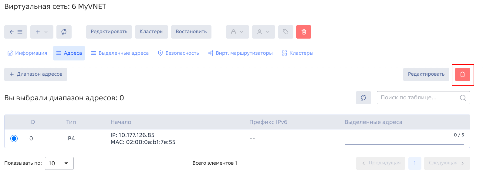The height and width of the screenshot is (175, 483).
Task: Open rows per page selector
Action: click(59, 163)
